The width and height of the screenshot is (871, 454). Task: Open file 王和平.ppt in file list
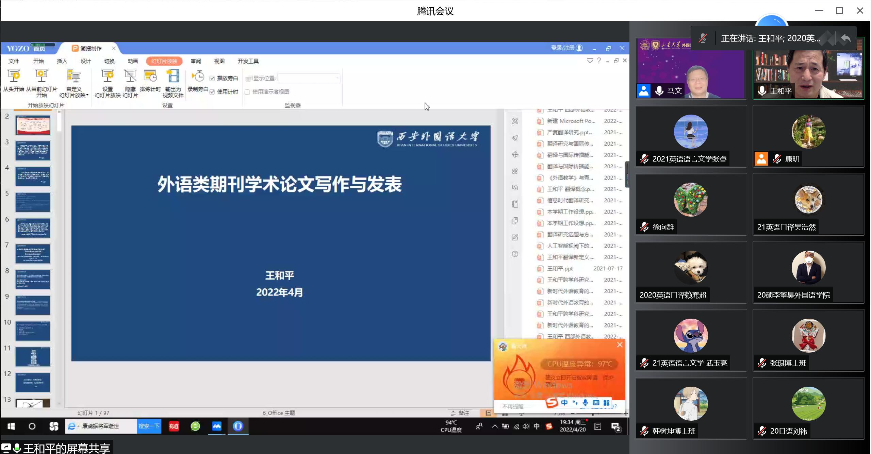(560, 269)
